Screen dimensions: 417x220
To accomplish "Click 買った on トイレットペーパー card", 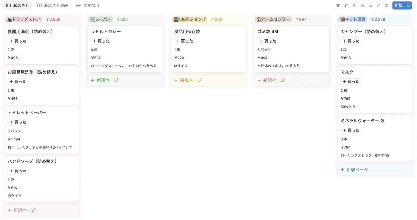I will tap(18, 122).
